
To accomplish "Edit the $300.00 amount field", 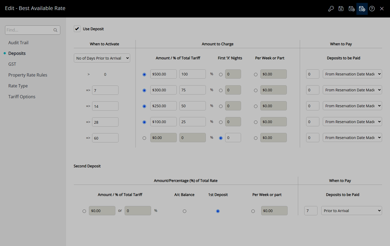I will tap(164, 90).
